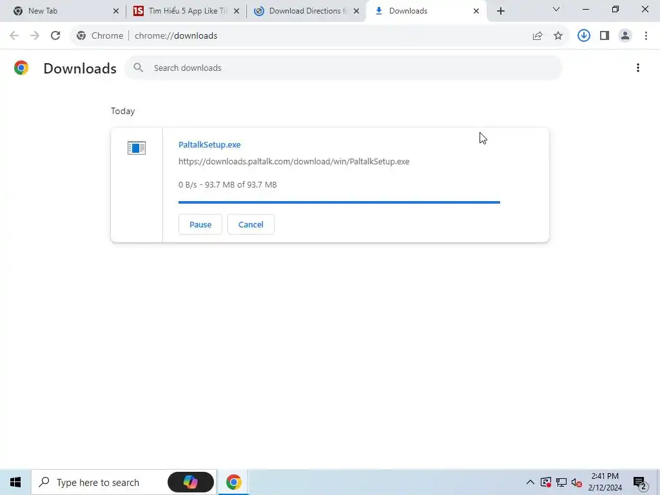
Task: Select the chrome://downloads address bar
Action: pyautogui.click(x=320, y=36)
